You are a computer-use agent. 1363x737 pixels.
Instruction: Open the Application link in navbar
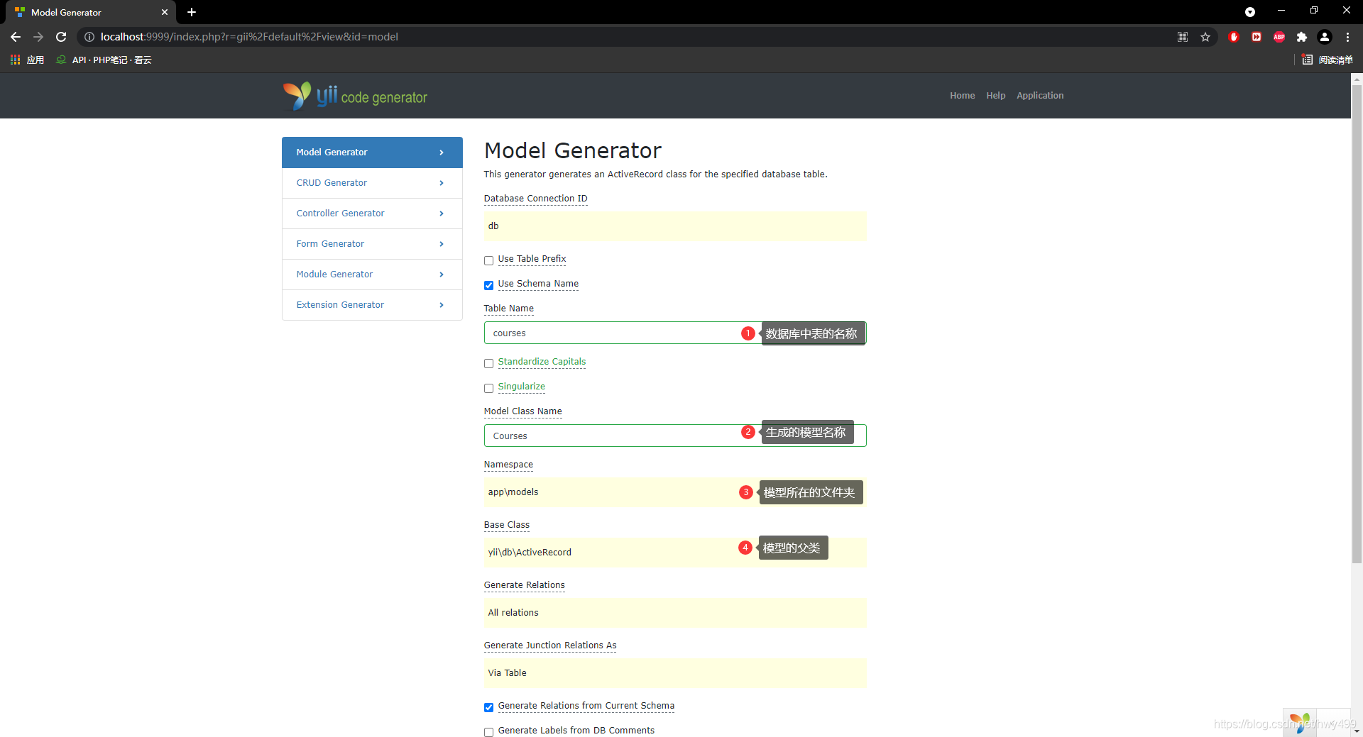tap(1040, 96)
